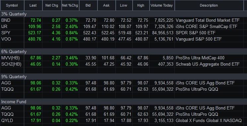Click QYLD volume 3,155,133
247x126 pixels.
pos(164,120)
